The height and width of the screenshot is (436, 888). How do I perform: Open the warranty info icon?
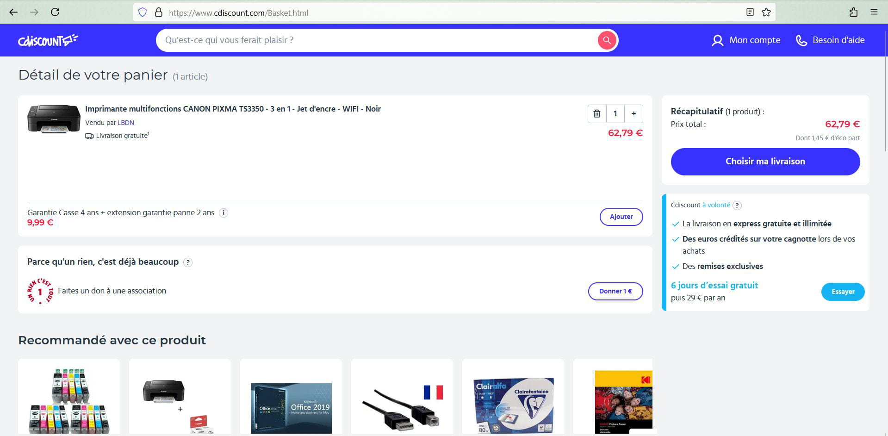click(x=224, y=213)
